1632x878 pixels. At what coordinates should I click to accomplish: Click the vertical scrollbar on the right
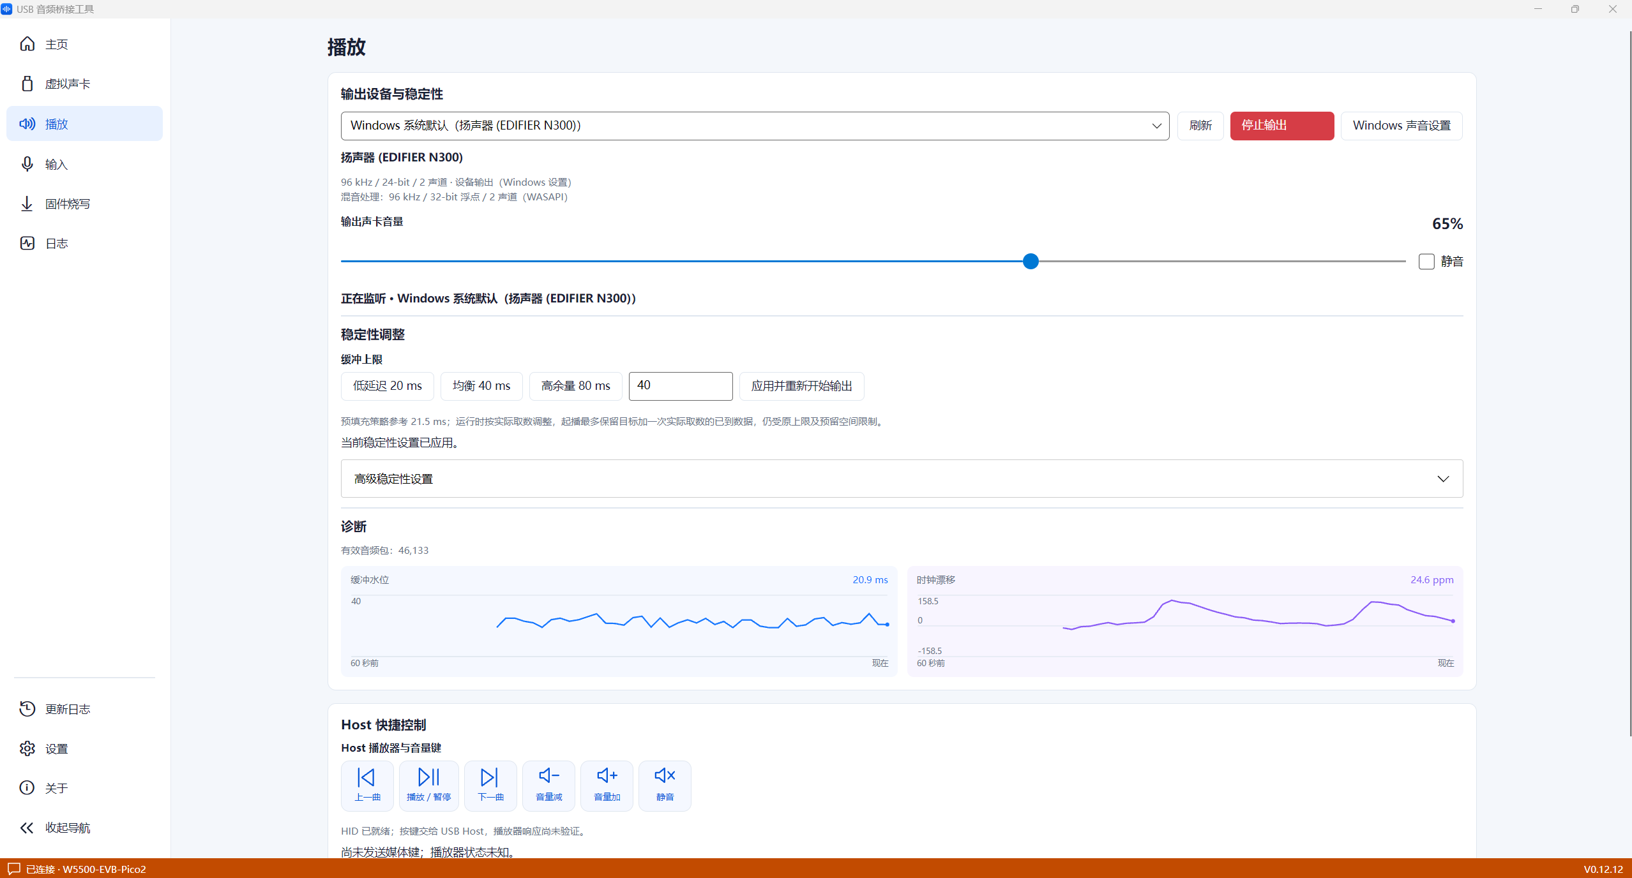pos(1629,383)
